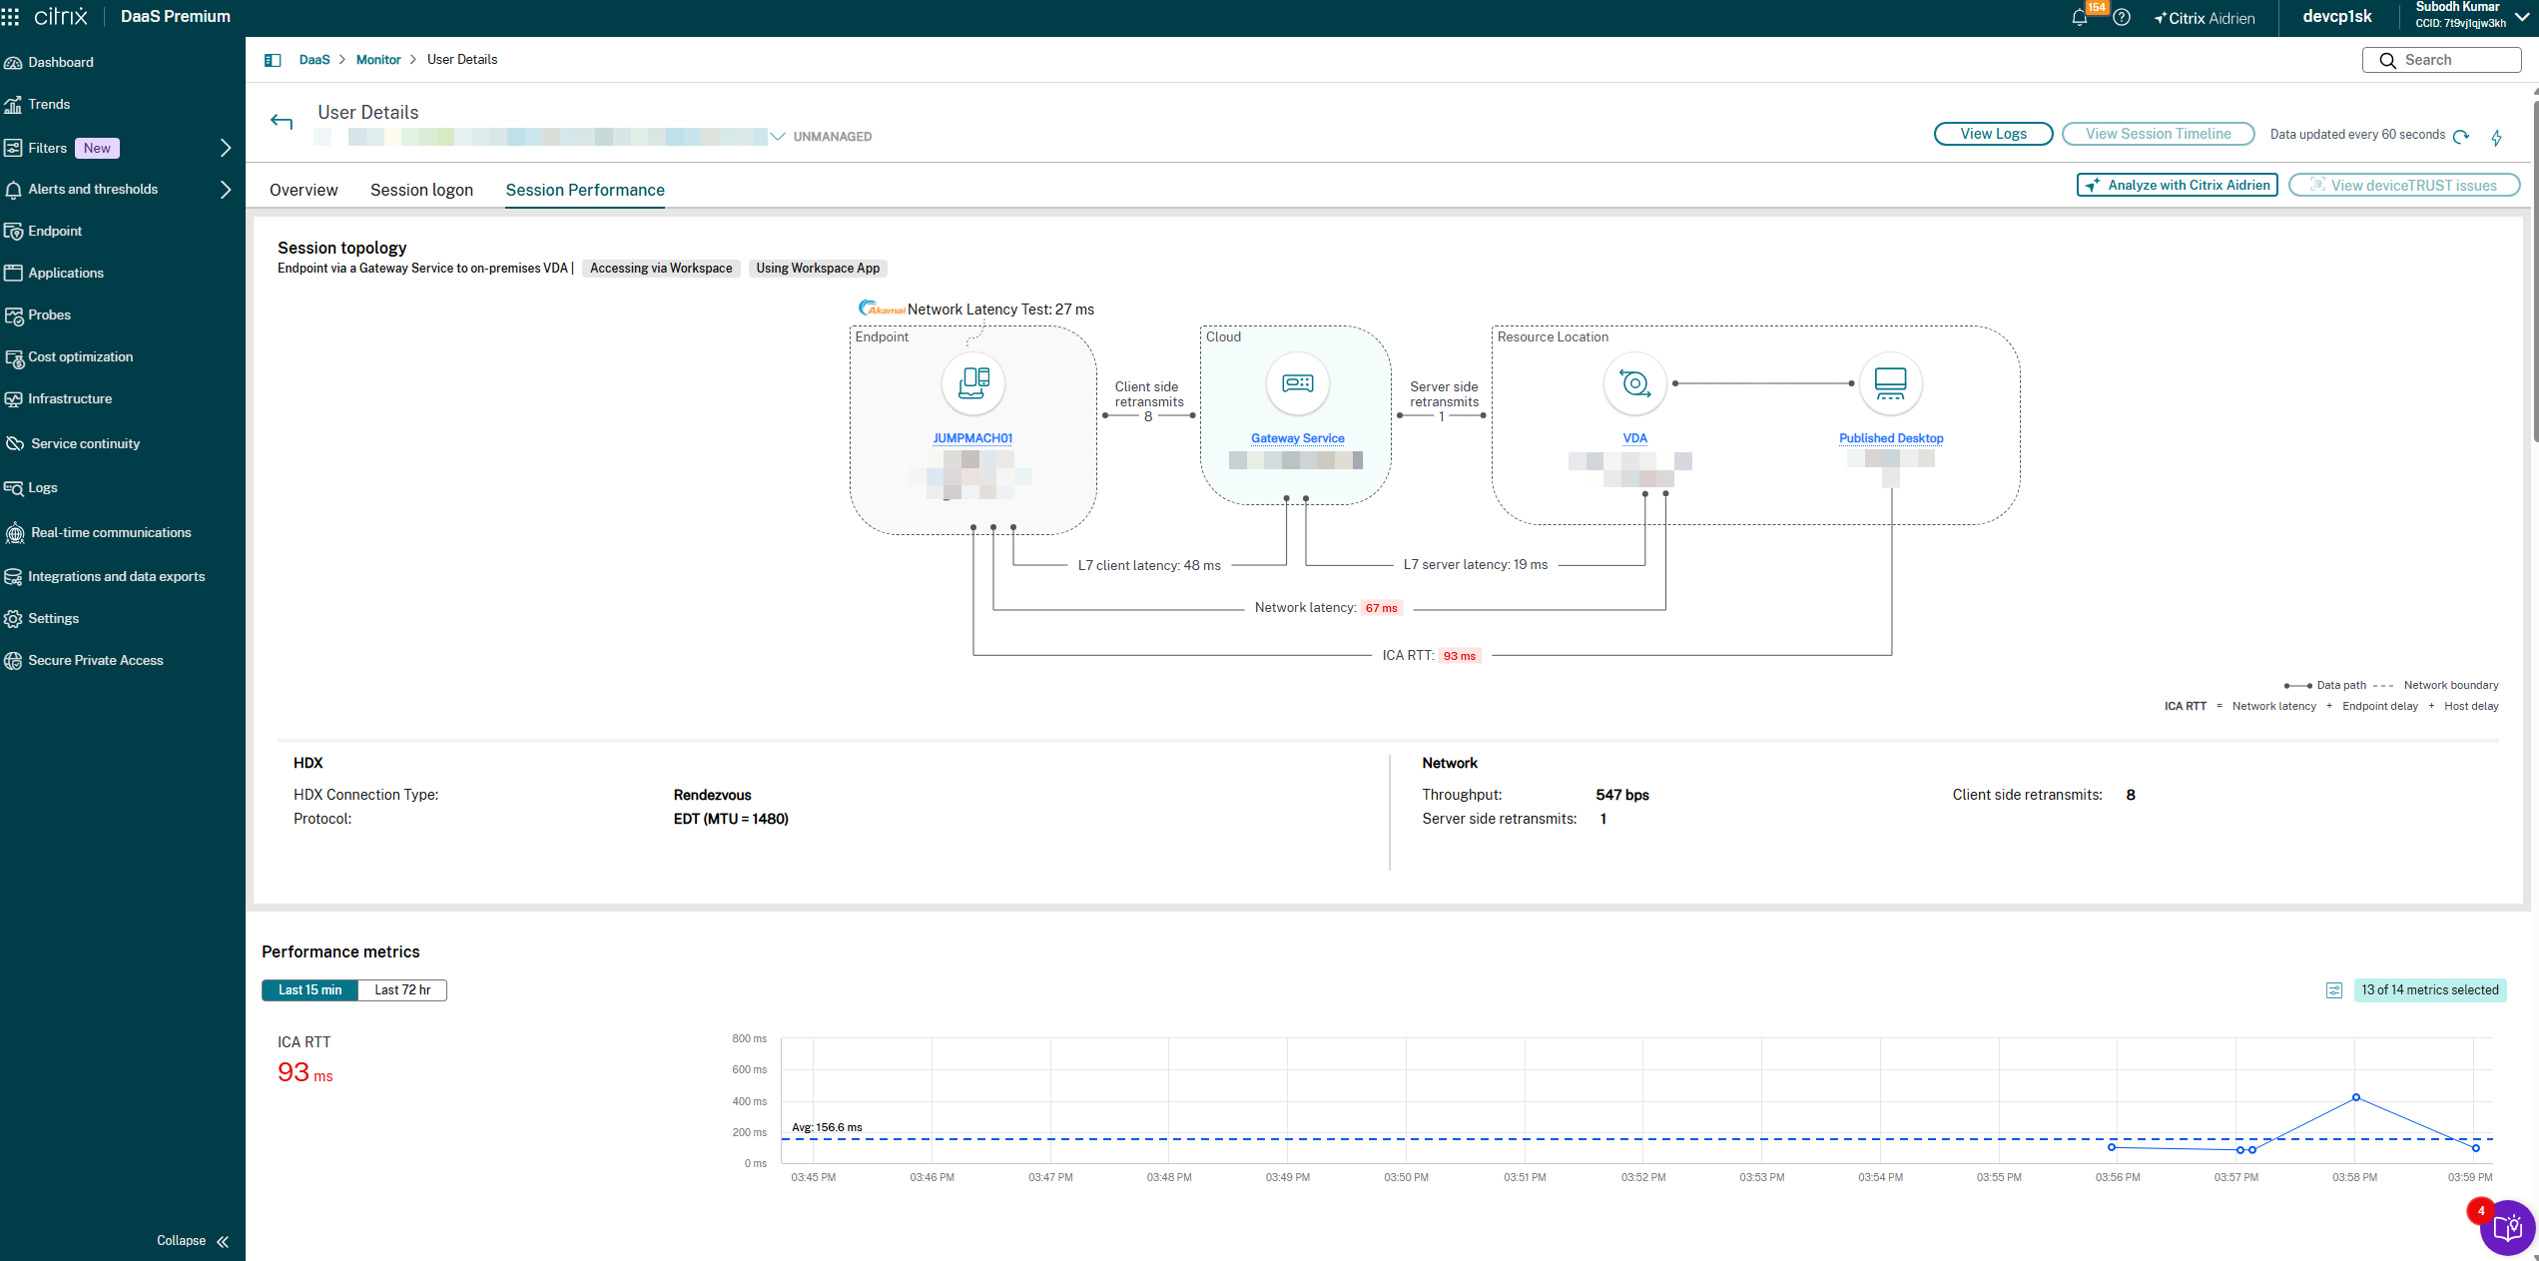Open the Published Desktop link

[x=1891, y=438]
